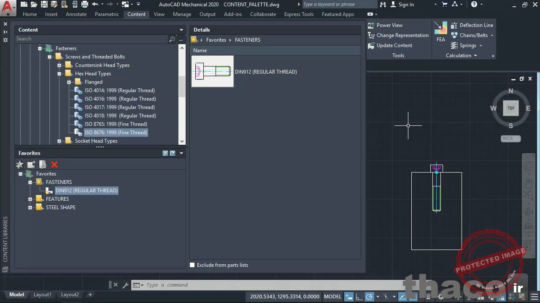540x303 pixels.
Task: Click the keyword search box in title bar
Action: click(x=339, y=5)
